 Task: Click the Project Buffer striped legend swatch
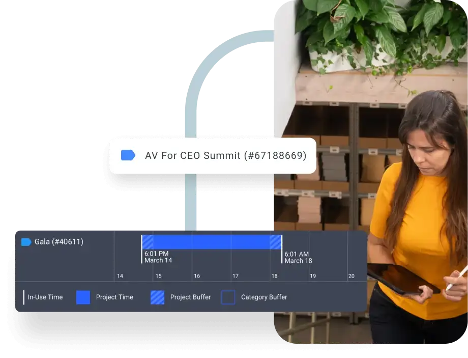157,297
